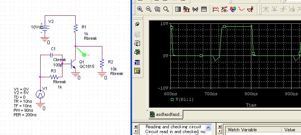Select resistor R2 symbol
301x135 pixels.
point(102,64)
